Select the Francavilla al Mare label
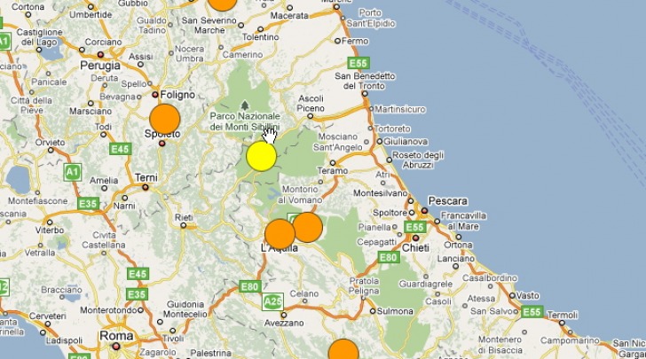 point(463,221)
